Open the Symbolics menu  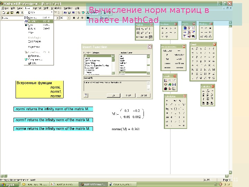tap(56, 8)
